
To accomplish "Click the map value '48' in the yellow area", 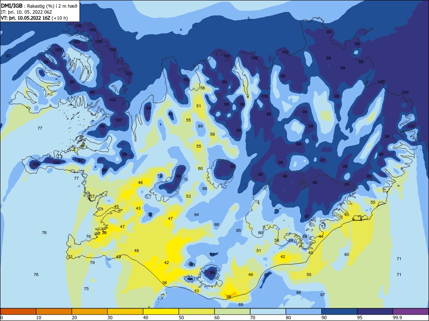I will (136, 250).
